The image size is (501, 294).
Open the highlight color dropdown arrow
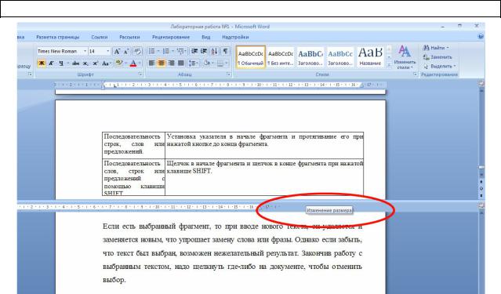(125, 64)
